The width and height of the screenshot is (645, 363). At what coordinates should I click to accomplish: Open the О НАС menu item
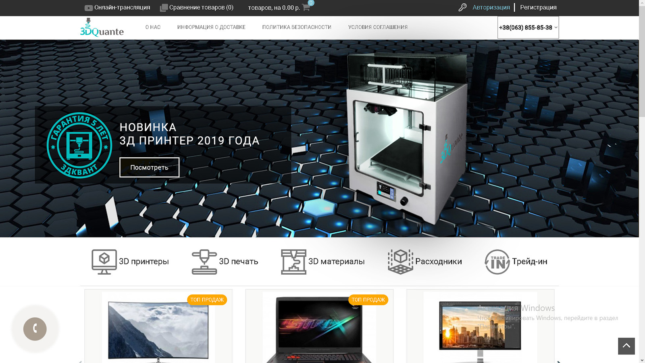pos(153,27)
